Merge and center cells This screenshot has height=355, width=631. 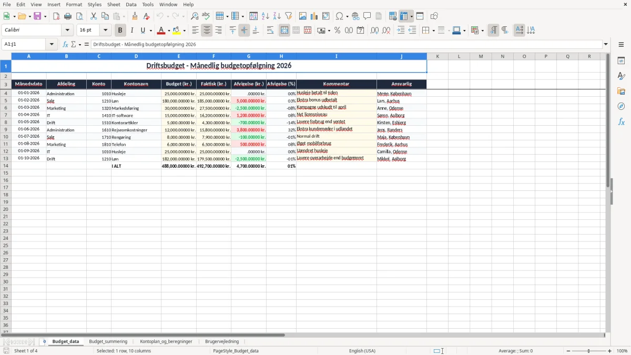click(x=284, y=31)
